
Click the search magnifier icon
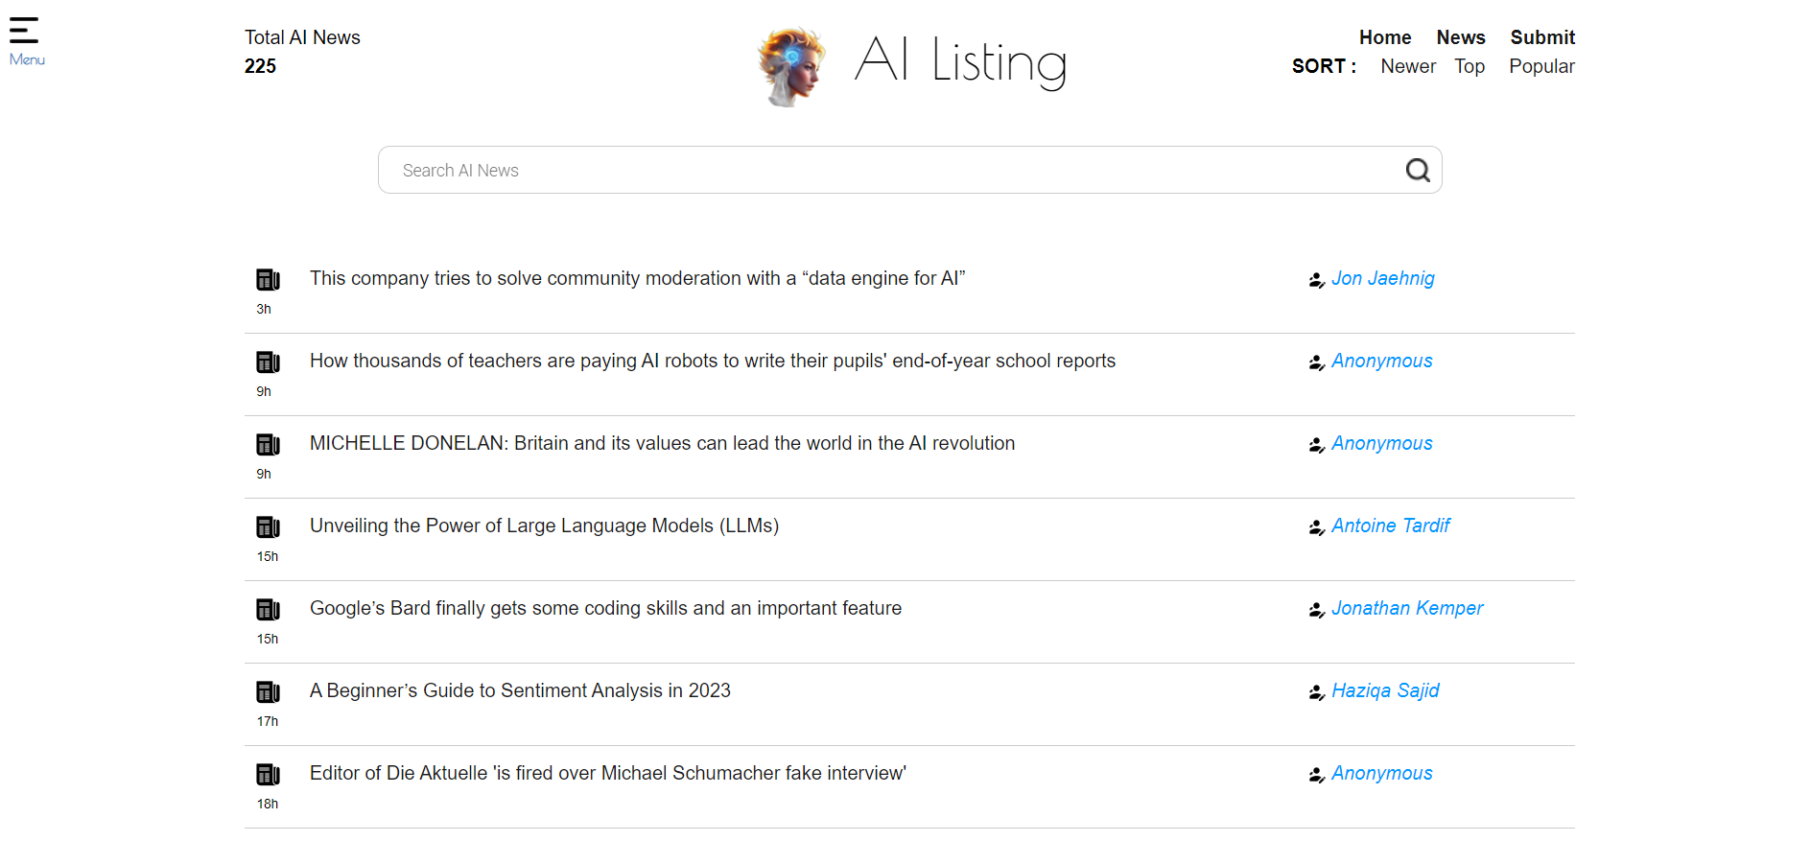[x=1417, y=171]
